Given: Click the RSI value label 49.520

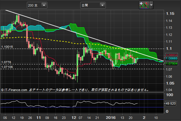Looking at the screenshot, I should tap(171, 104).
